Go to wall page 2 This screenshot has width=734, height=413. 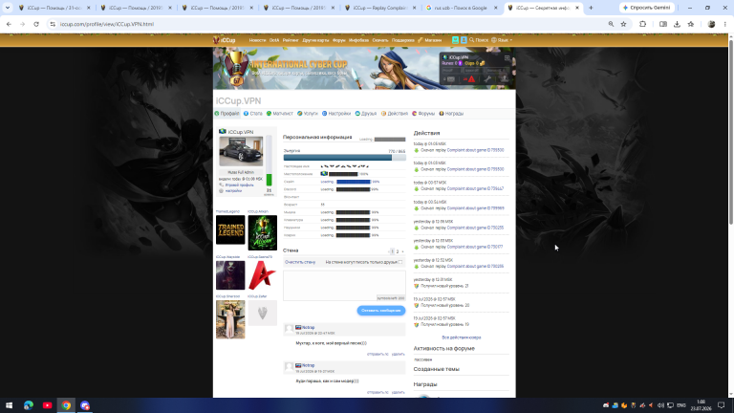[398, 251]
